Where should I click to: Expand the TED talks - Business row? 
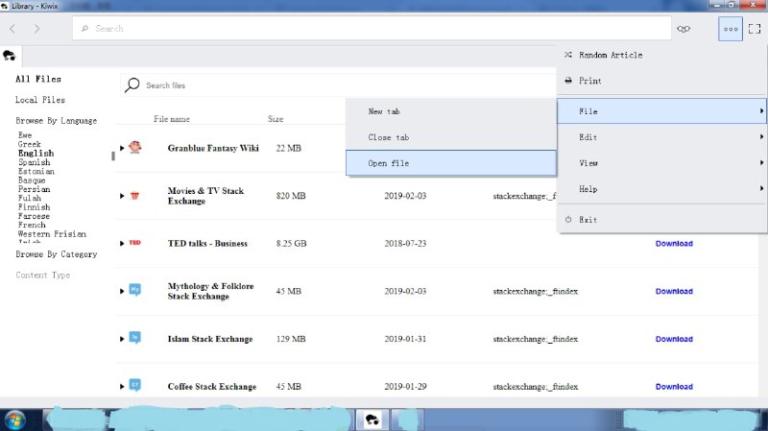(122, 244)
